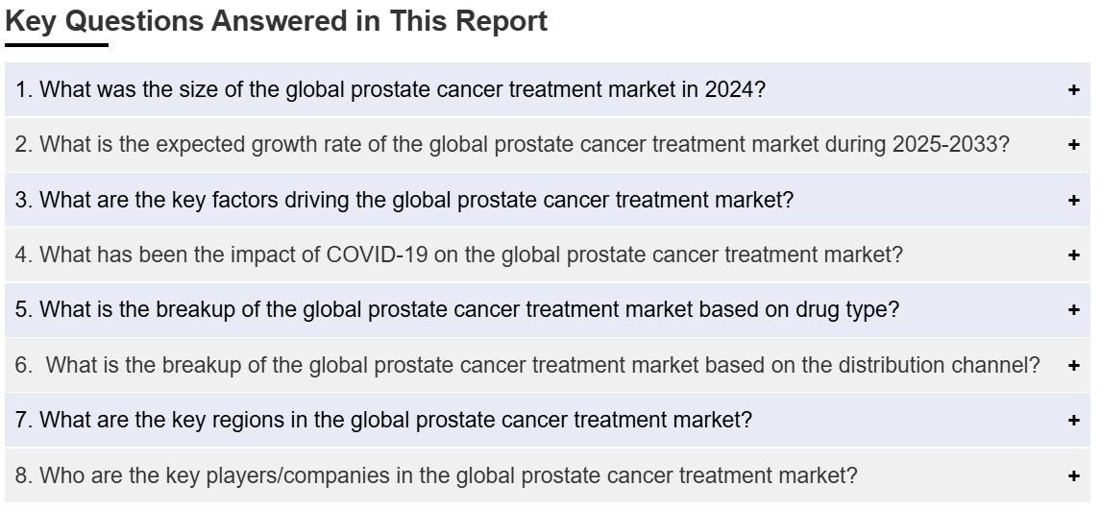The image size is (1101, 510).
Task: Click plus icon beside distribution channel question
Action: [x=1073, y=366]
